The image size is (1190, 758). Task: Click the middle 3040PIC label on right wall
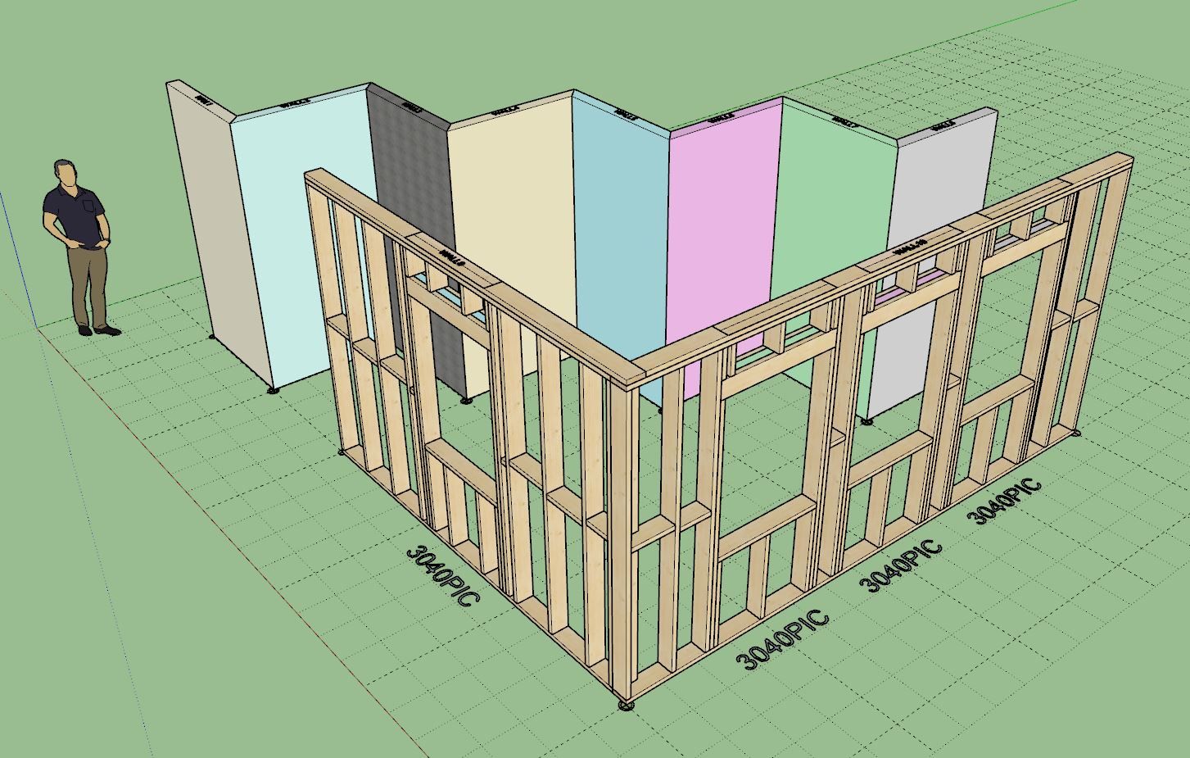click(x=901, y=565)
